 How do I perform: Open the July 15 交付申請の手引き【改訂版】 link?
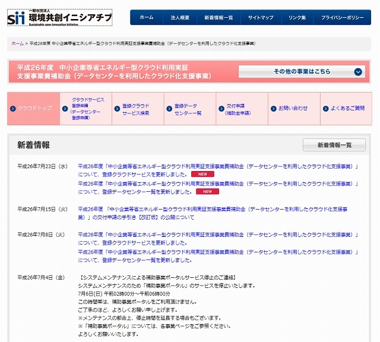click(213, 213)
